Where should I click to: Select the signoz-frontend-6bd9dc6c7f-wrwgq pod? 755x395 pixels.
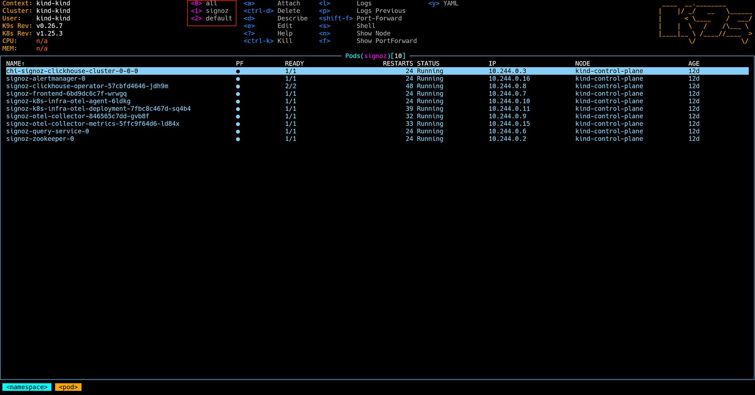[377, 94]
